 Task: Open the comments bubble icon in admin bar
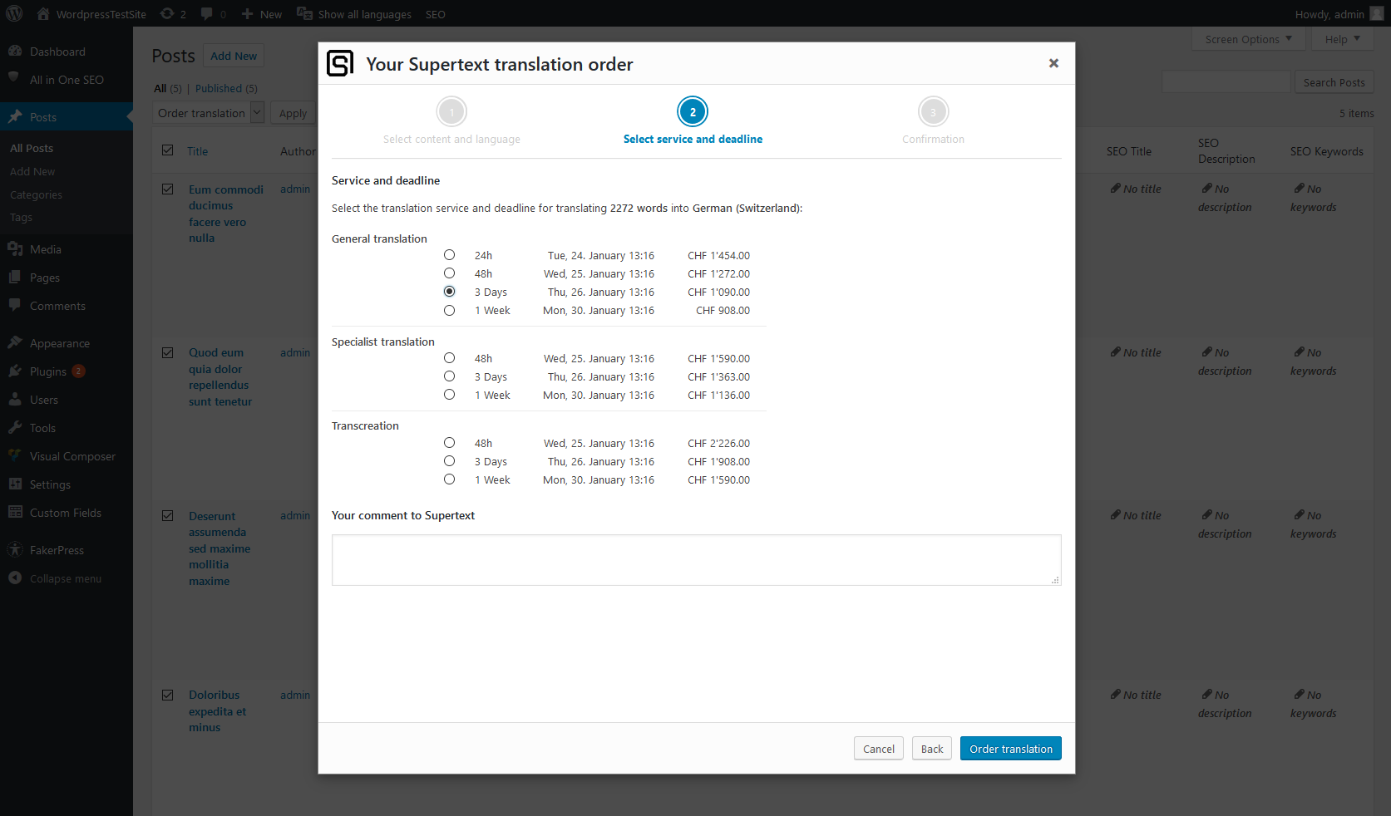[207, 14]
